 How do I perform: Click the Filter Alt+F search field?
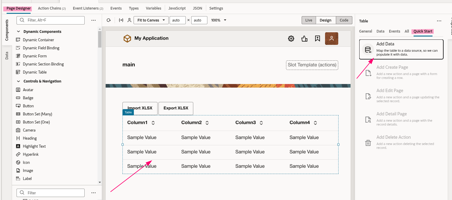click(50, 20)
